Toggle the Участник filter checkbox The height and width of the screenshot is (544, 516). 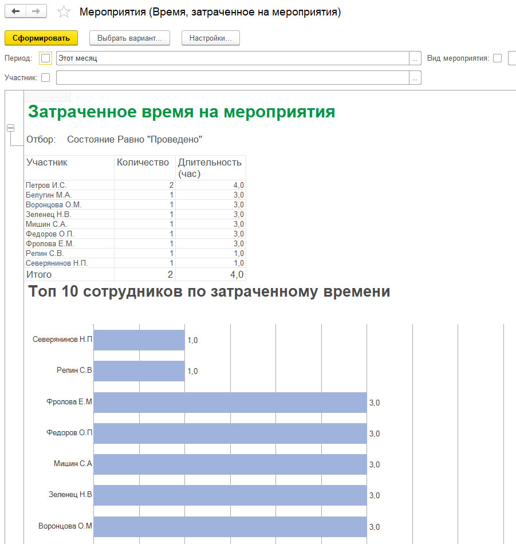click(46, 77)
